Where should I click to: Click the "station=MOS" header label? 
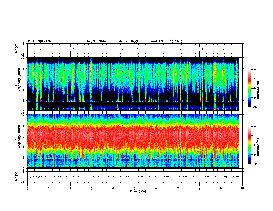point(128,41)
